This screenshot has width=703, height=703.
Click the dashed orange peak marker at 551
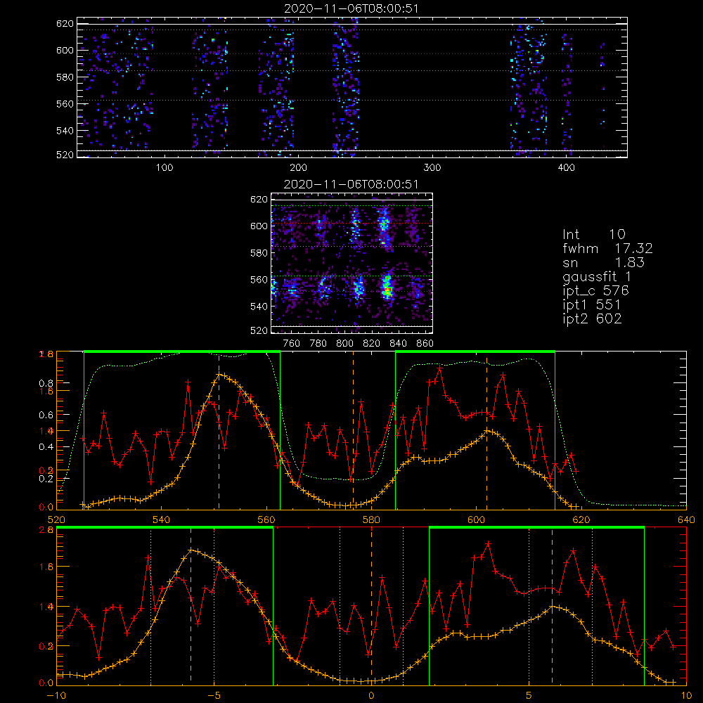pyautogui.click(x=219, y=430)
